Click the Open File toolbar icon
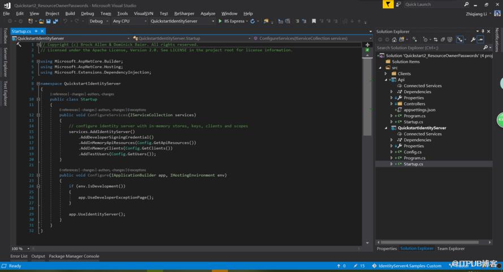The width and height of the screenshot is (503, 272). coord(41,21)
